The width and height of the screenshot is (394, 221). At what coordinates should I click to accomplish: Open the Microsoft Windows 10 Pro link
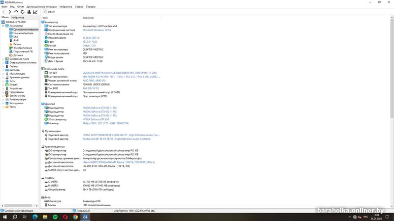tap(97, 30)
